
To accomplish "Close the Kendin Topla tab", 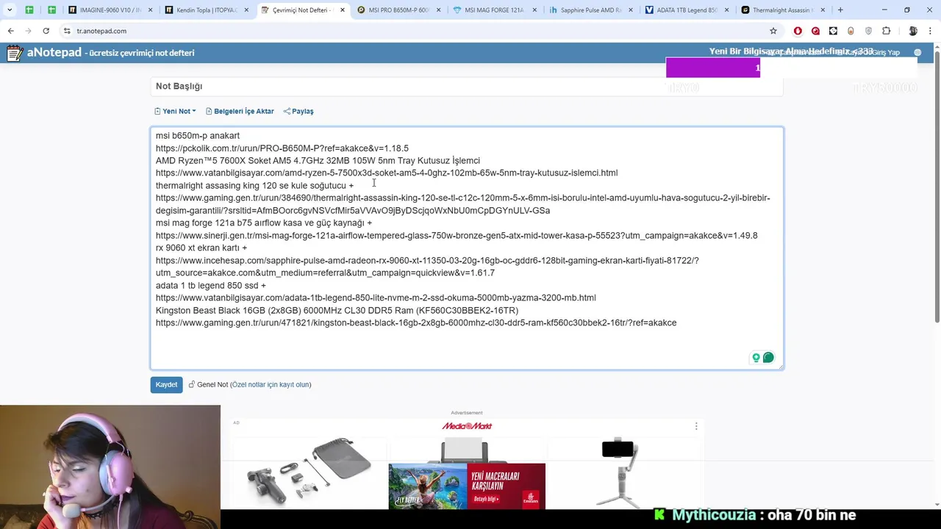I will pos(246,10).
